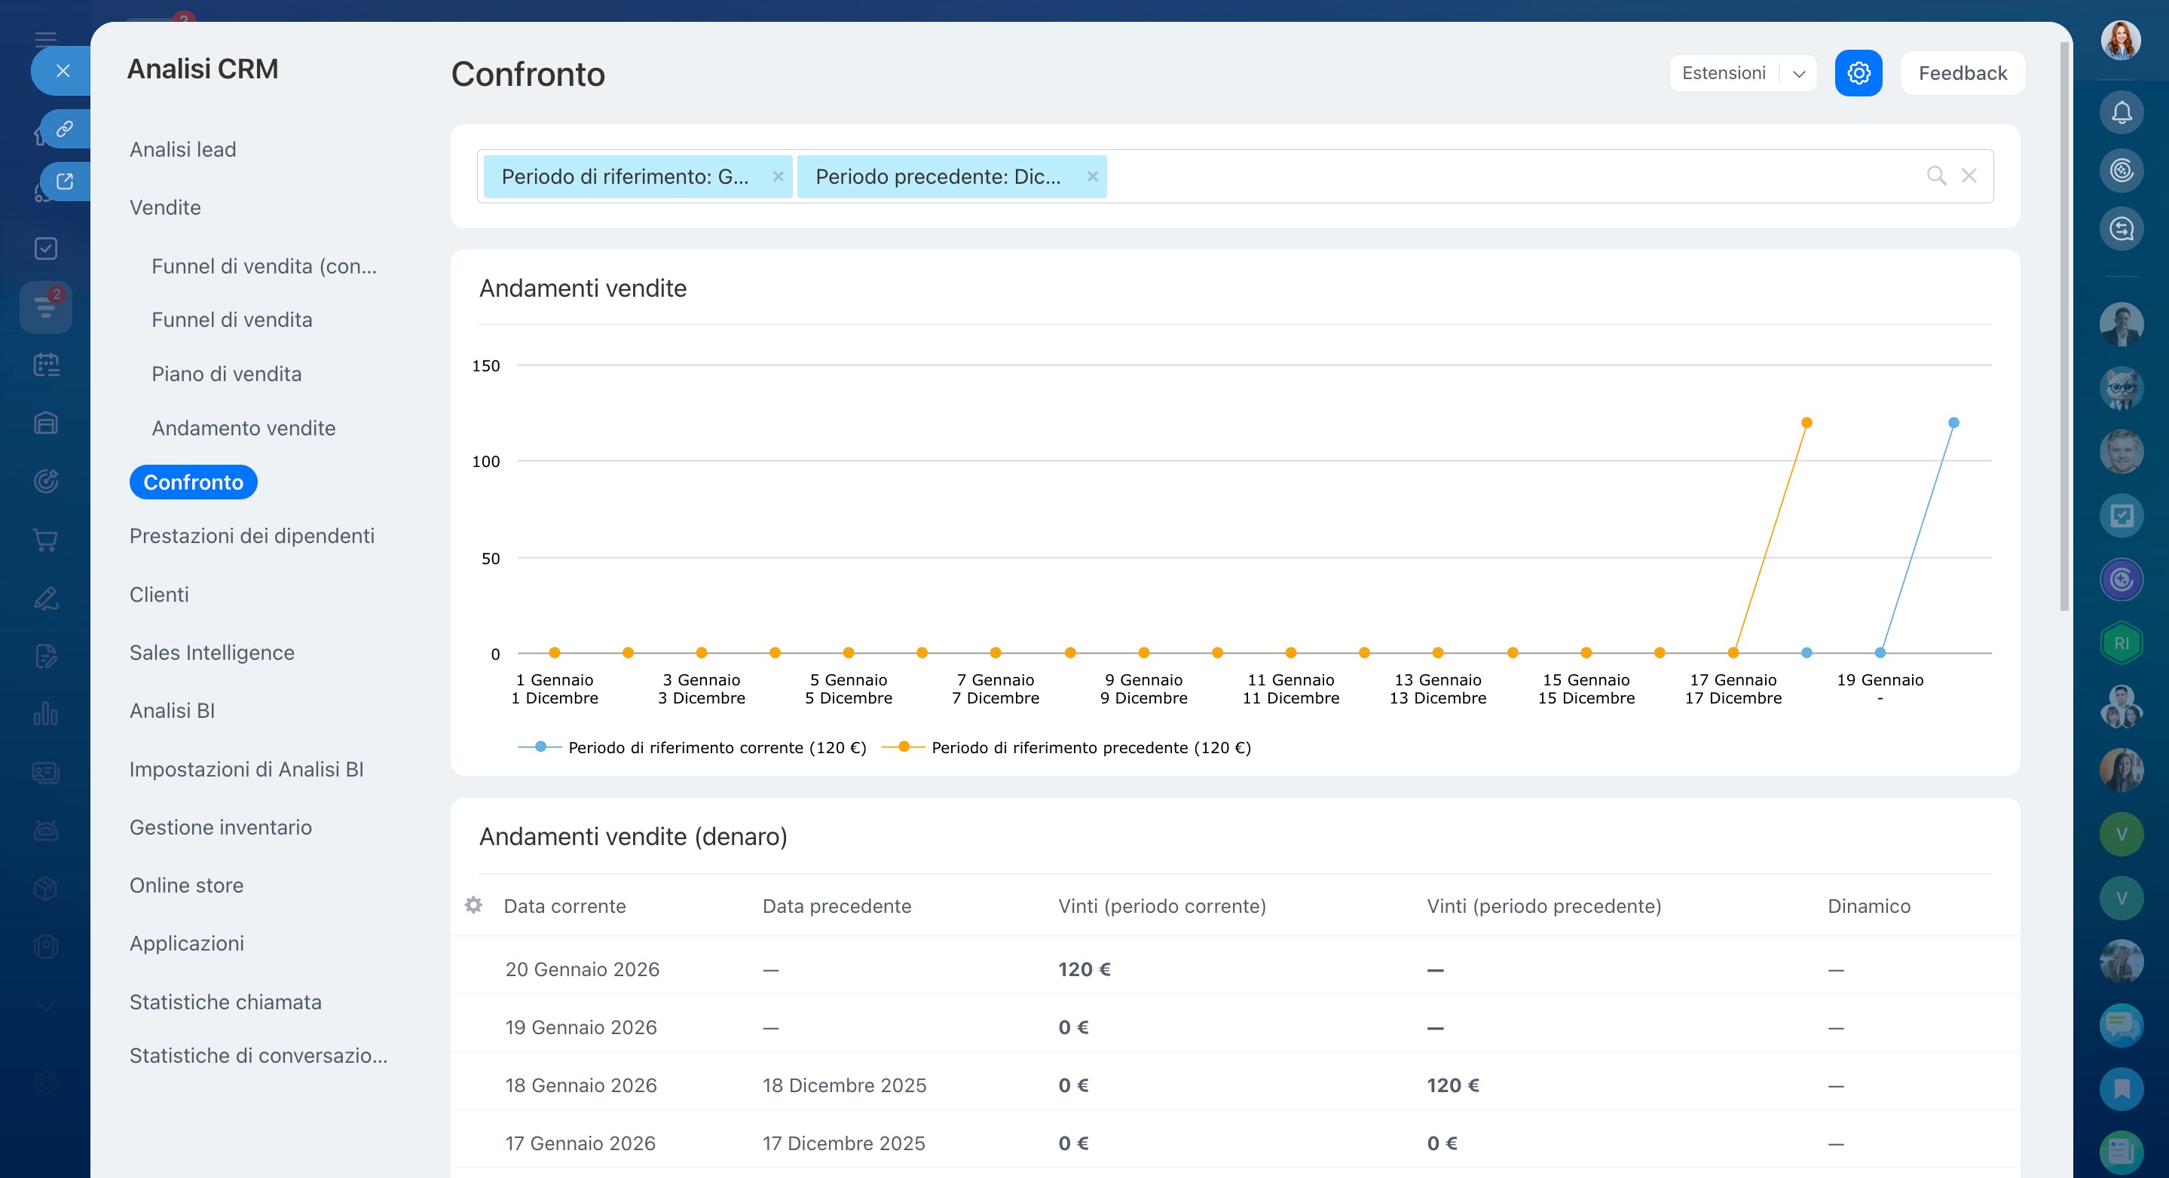Click the table settings gear icon

473,905
